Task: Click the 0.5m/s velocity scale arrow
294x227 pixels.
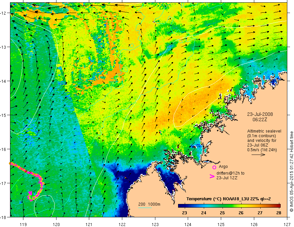Action: coord(258,155)
